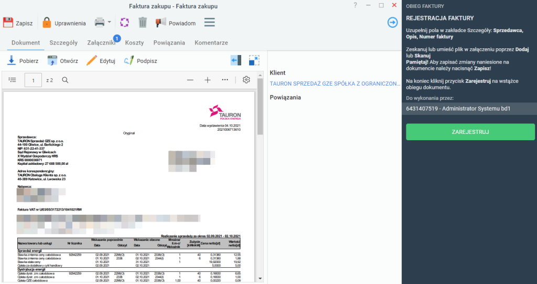Open Komentarze tab
The width and height of the screenshot is (537, 284).
[211, 43]
